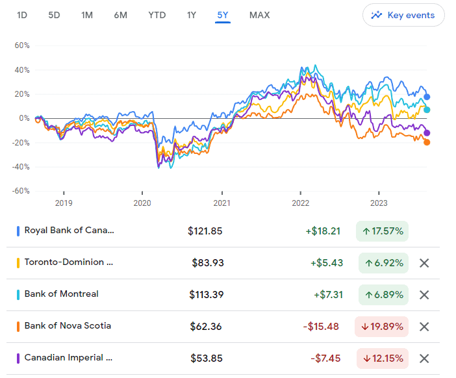Show the MAX time range
The width and height of the screenshot is (456, 378).
tap(260, 15)
